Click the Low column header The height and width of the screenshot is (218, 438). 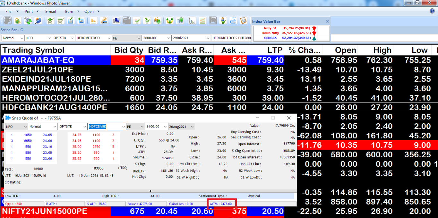413,50
